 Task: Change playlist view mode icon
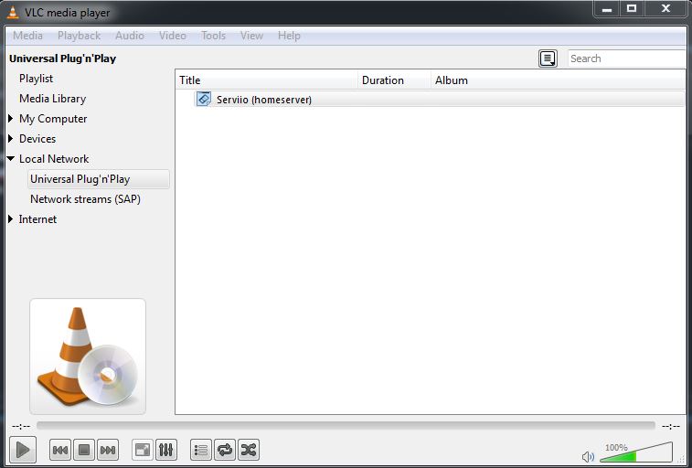pyautogui.click(x=547, y=58)
